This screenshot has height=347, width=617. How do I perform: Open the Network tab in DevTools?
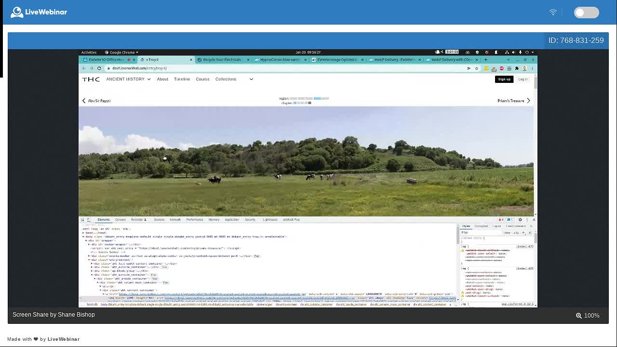pyautogui.click(x=175, y=220)
